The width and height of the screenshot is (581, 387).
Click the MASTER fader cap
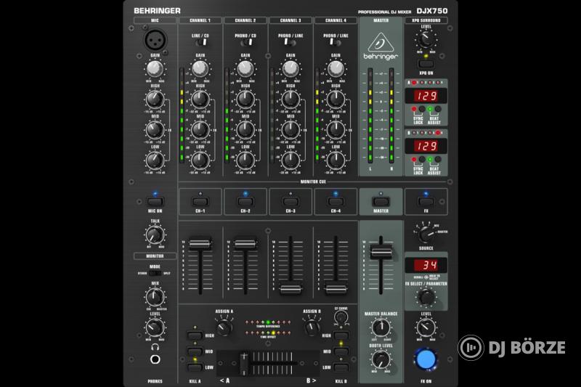tap(381, 252)
